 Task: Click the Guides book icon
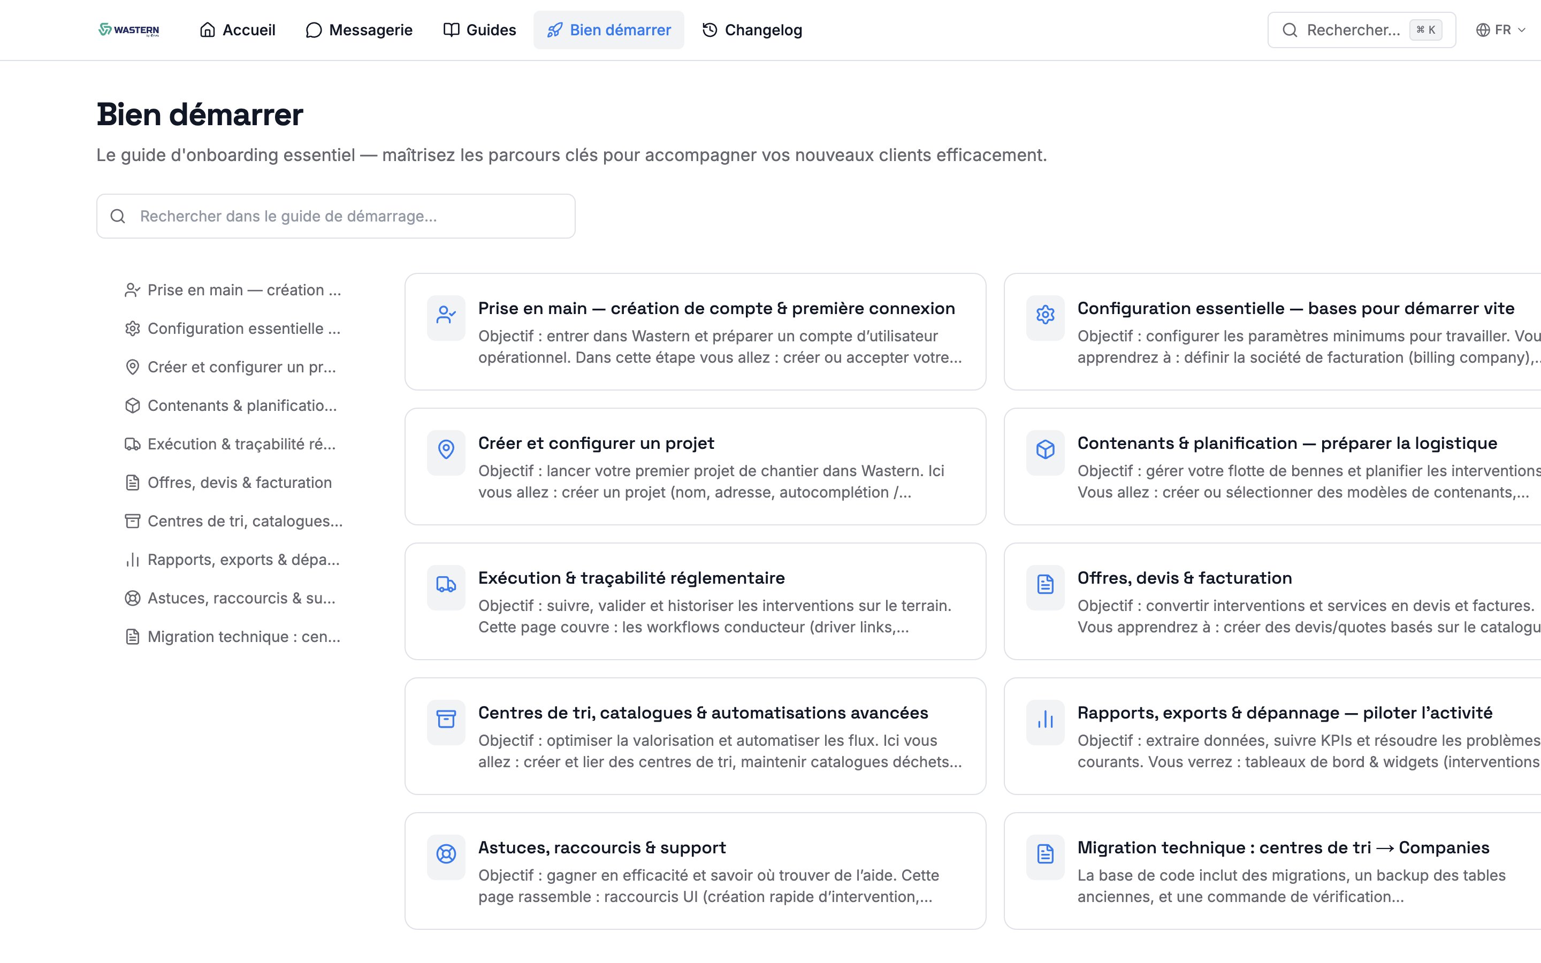pos(451,29)
